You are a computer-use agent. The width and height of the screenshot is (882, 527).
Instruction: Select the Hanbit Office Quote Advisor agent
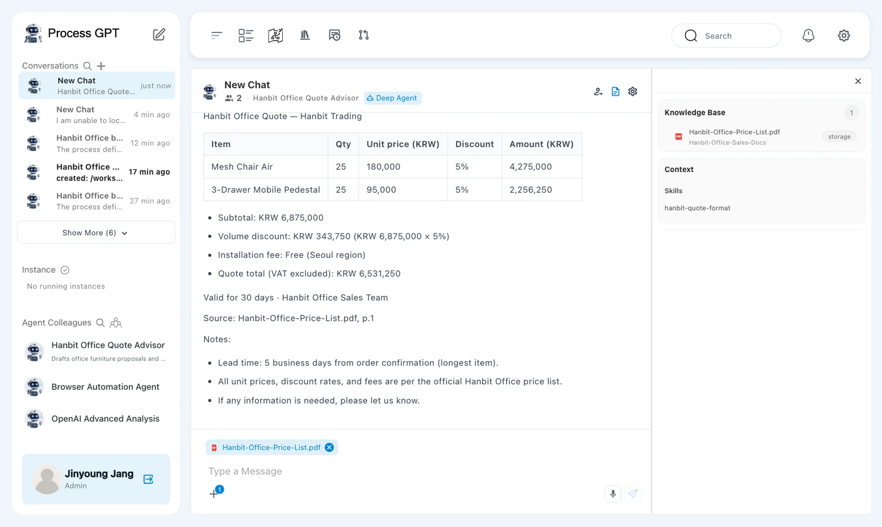point(96,351)
